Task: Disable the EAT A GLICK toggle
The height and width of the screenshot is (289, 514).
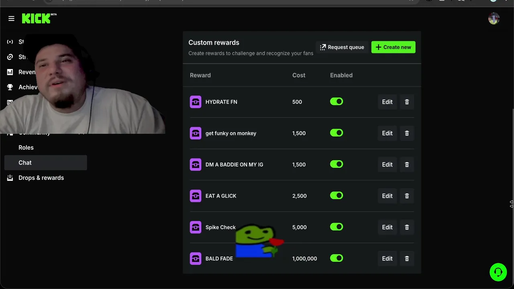Action: coord(337,195)
